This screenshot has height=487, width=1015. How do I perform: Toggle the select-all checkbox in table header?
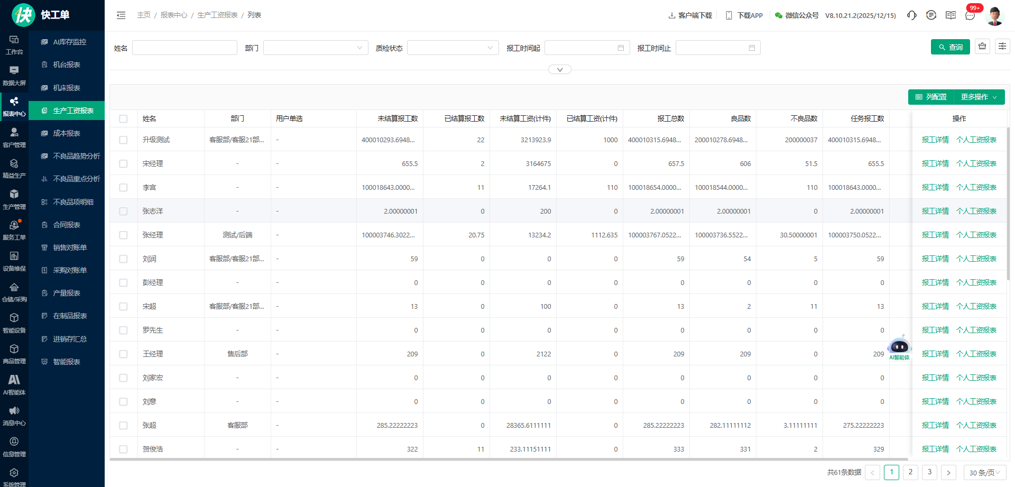123,119
